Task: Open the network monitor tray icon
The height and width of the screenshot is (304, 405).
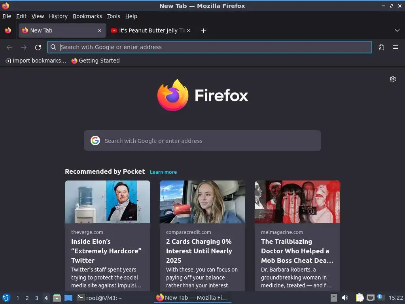Action: pyautogui.click(x=370, y=298)
